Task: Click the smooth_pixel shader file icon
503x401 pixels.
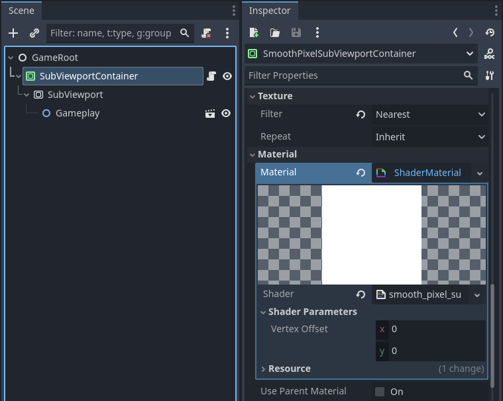Action: (381, 294)
